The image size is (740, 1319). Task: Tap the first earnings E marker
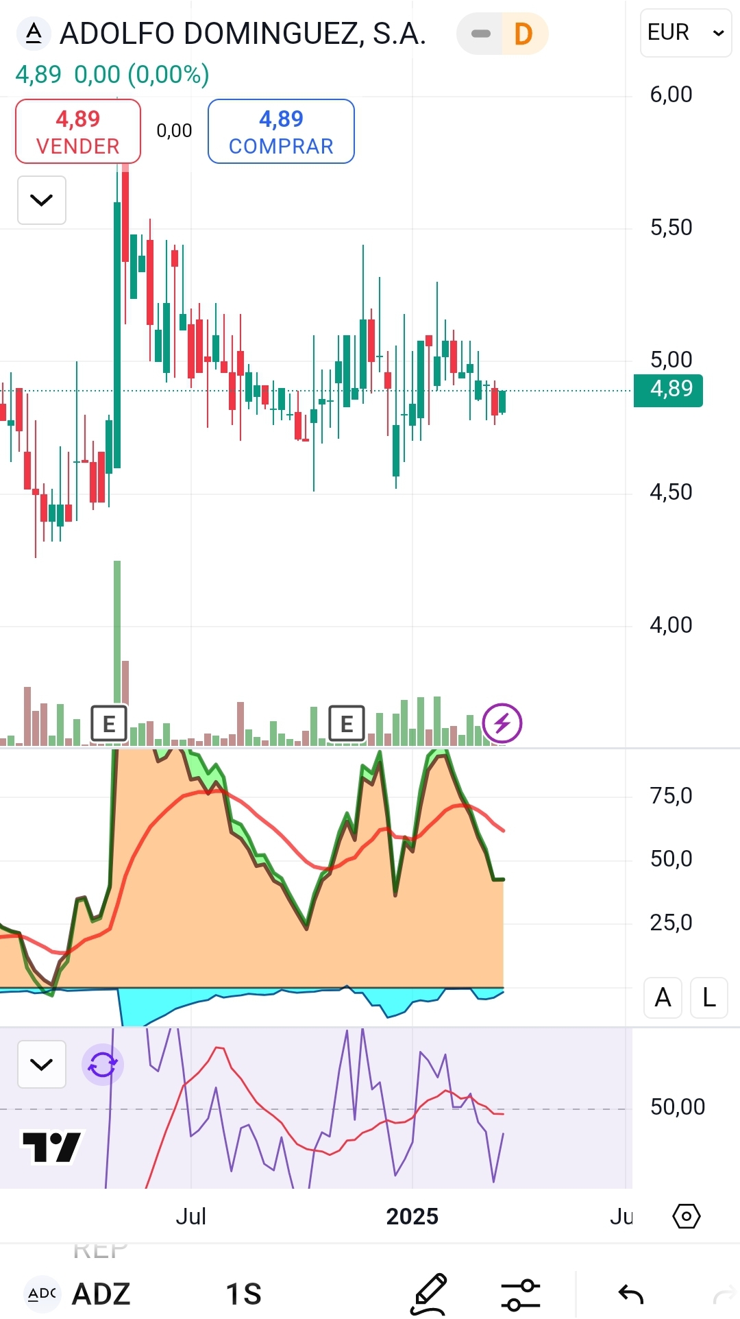109,723
